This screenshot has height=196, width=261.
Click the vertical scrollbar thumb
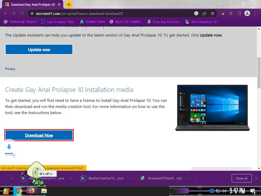tap(259, 73)
